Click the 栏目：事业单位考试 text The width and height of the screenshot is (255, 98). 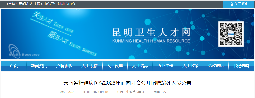click(x=131, y=92)
